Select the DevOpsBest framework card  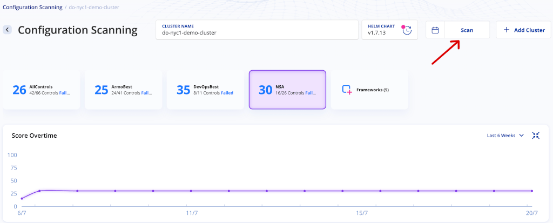[x=206, y=90]
